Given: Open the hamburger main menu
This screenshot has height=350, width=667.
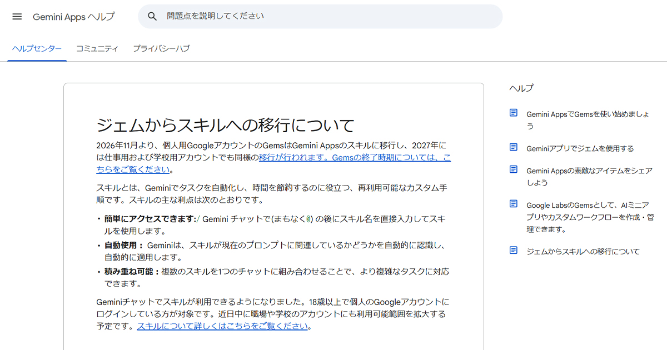Looking at the screenshot, I should pyautogui.click(x=17, y=17).
